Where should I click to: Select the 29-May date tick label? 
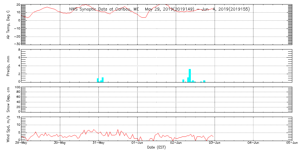coord(21,143)
